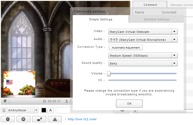
Task: Click the clock icon next to 00:05:31
Action: (44, 101)
